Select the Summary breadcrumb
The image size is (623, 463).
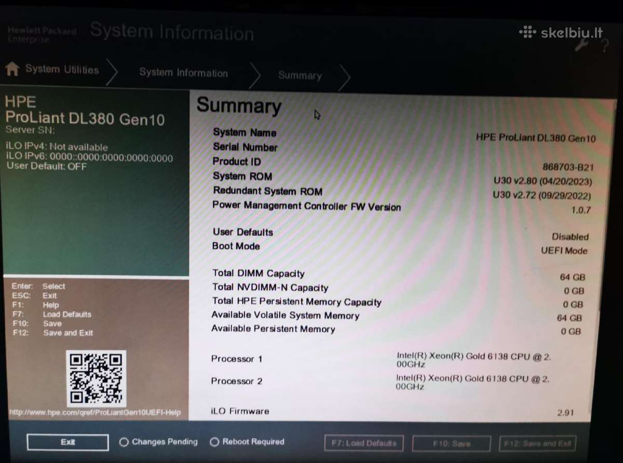click(x=300, y=75)
